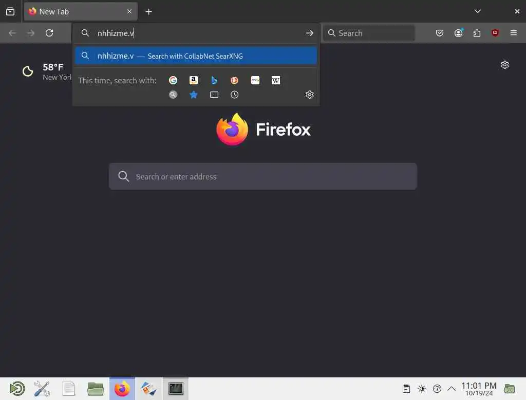Search bookmarks using the blue star icon
The image size is (526, 400).
tap(194, 95)
